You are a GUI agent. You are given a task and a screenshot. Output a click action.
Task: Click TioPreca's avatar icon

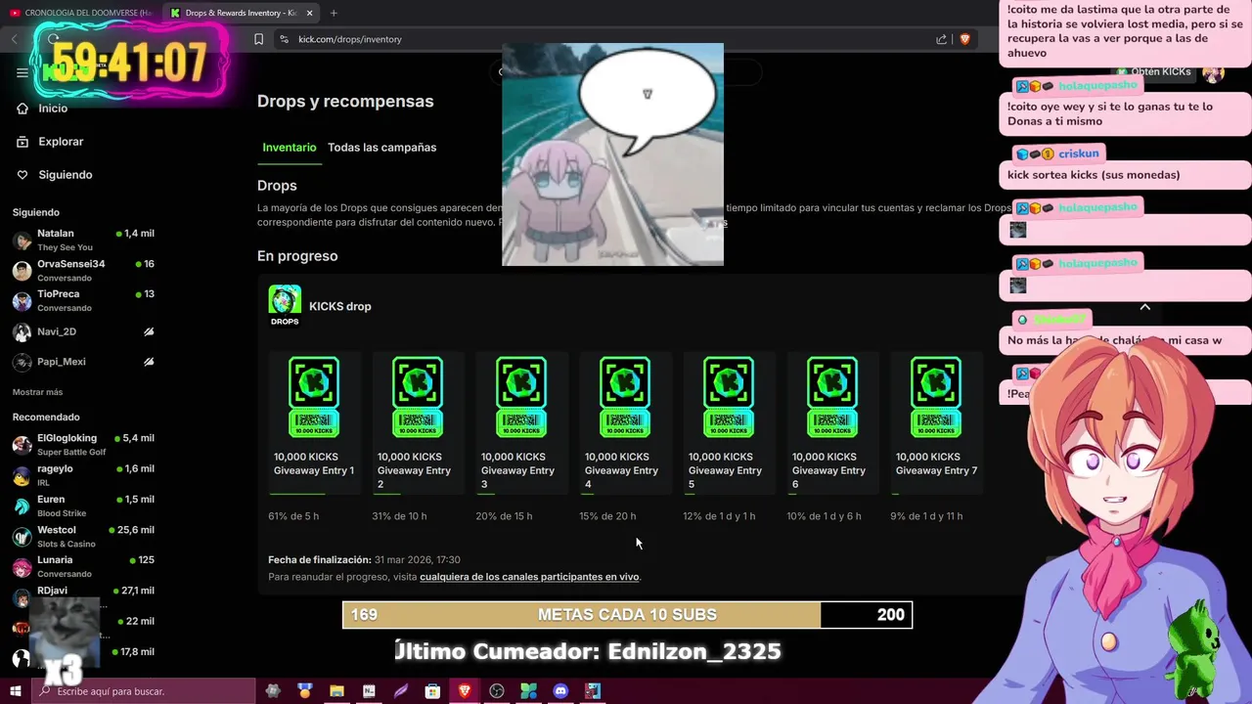(22, 301)
